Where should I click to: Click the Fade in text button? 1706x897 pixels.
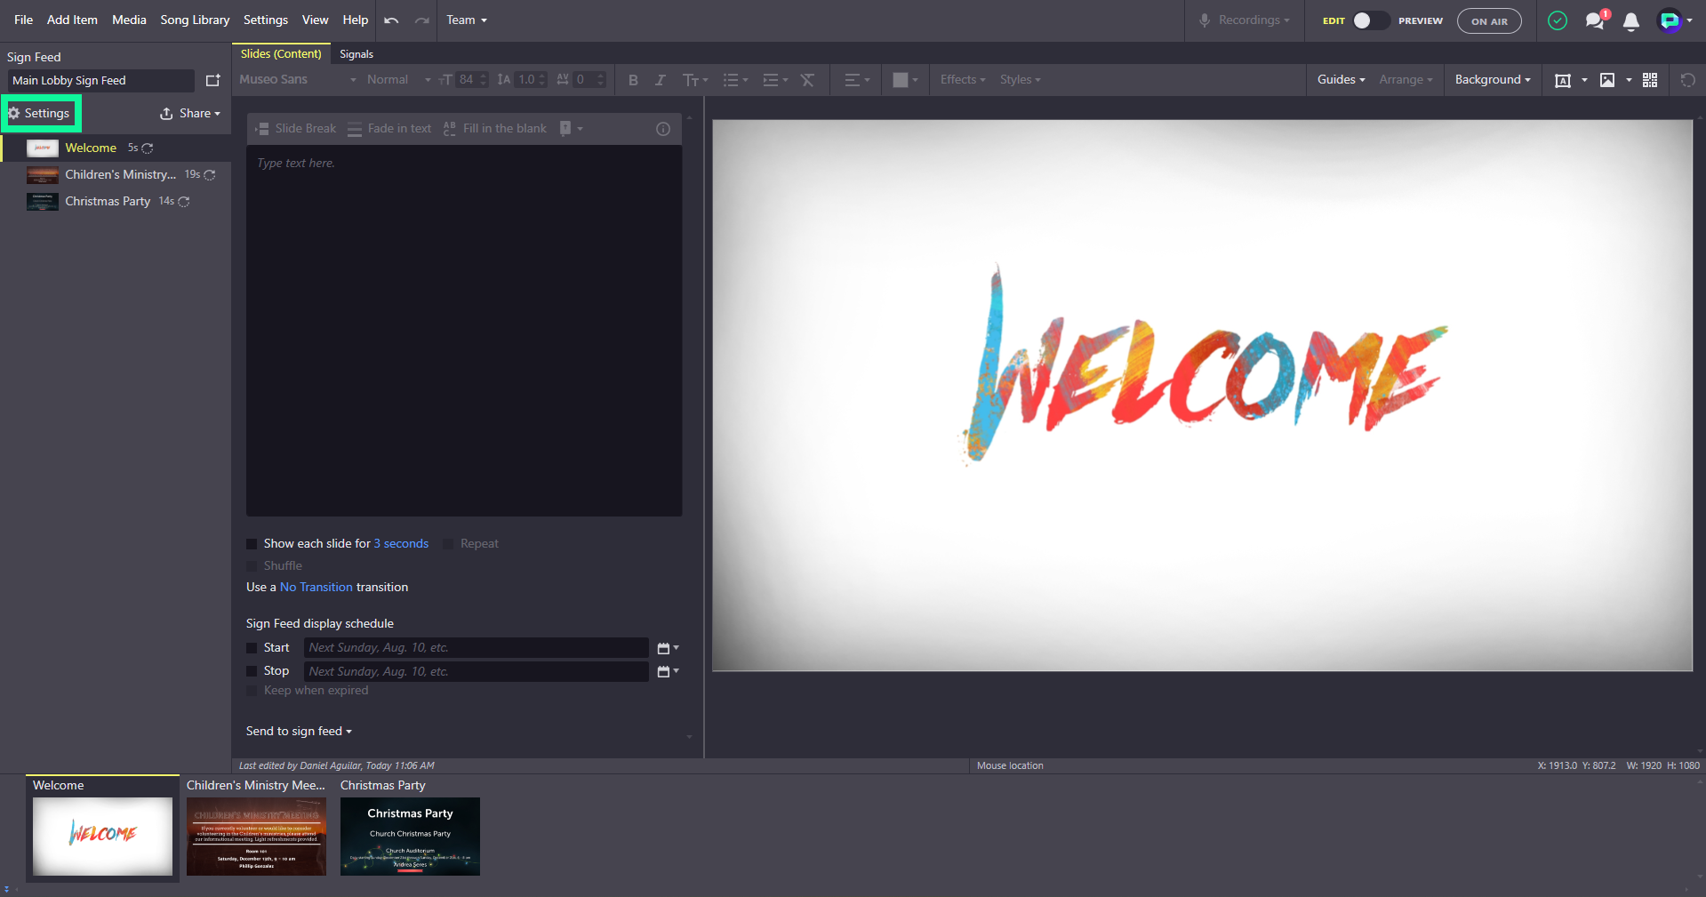click(x=389, y=129)
